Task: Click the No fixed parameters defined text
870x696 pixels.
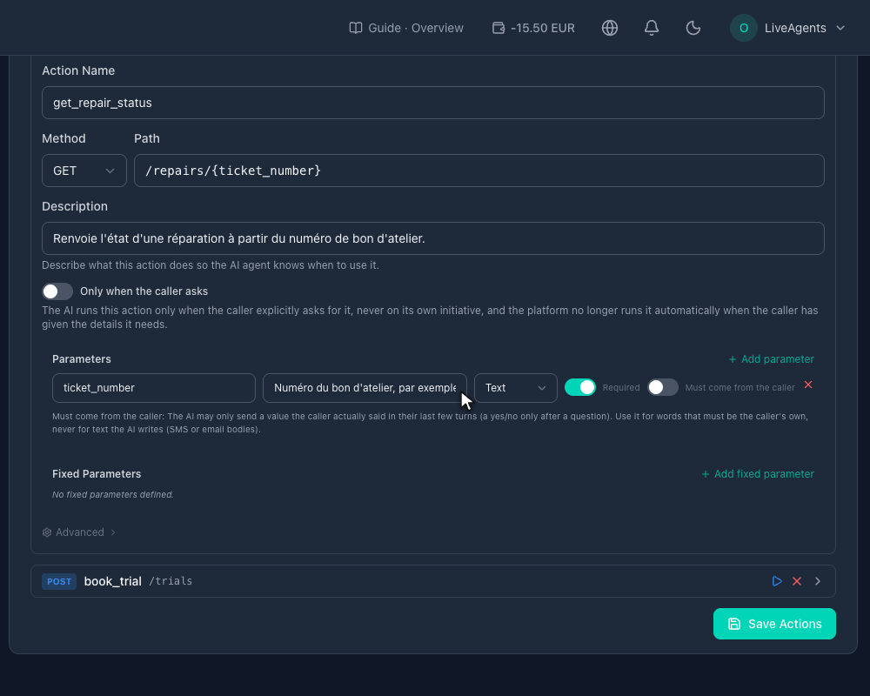Action: (112, 494)
